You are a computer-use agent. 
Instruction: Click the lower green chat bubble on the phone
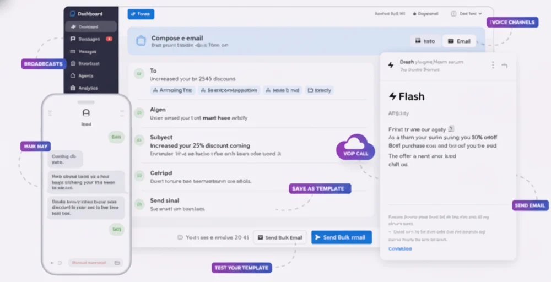[x=117, y=229]
